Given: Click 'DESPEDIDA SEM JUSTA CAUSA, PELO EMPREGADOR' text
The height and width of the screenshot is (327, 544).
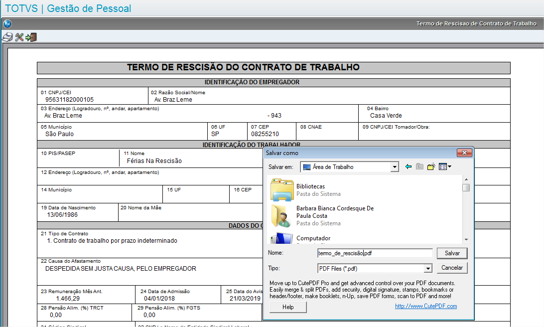Looking at the screenshot, I should pos(121,268).
